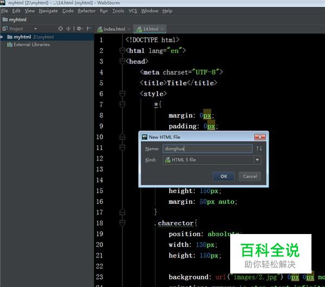Screen dimensions: 325x287
Task: Click the DOCTYPE html text on line 1
Action: click(x=152, y=39)
